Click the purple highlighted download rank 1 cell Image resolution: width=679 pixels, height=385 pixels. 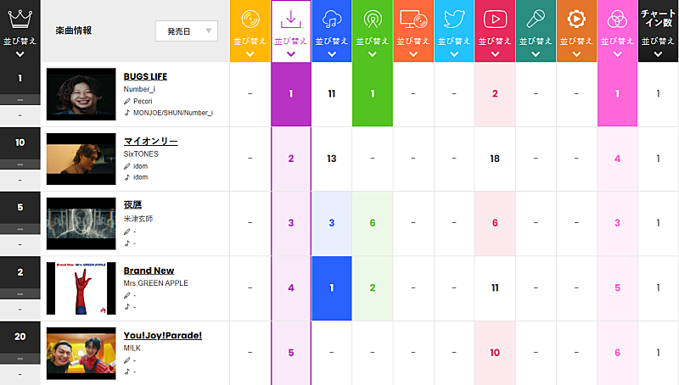[x=291, y=94]
